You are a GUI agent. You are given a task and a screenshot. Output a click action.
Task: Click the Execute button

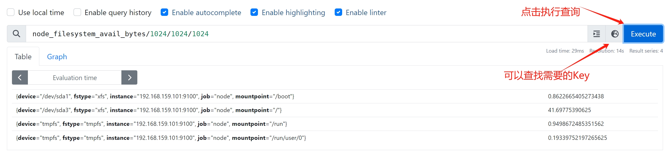click(x=643, y=34)
